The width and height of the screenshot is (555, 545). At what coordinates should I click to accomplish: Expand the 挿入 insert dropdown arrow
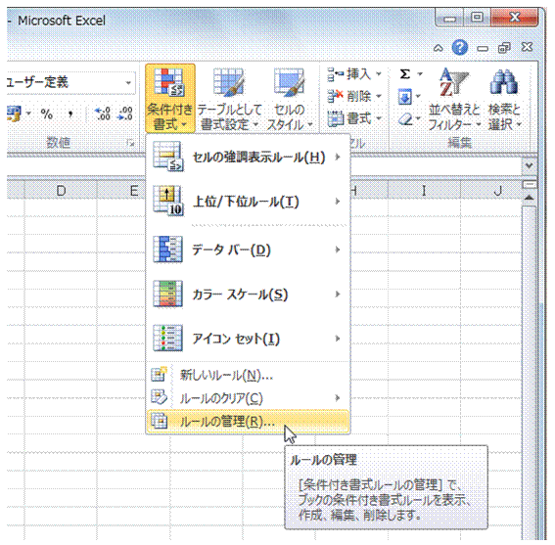(x=379, y=74)
